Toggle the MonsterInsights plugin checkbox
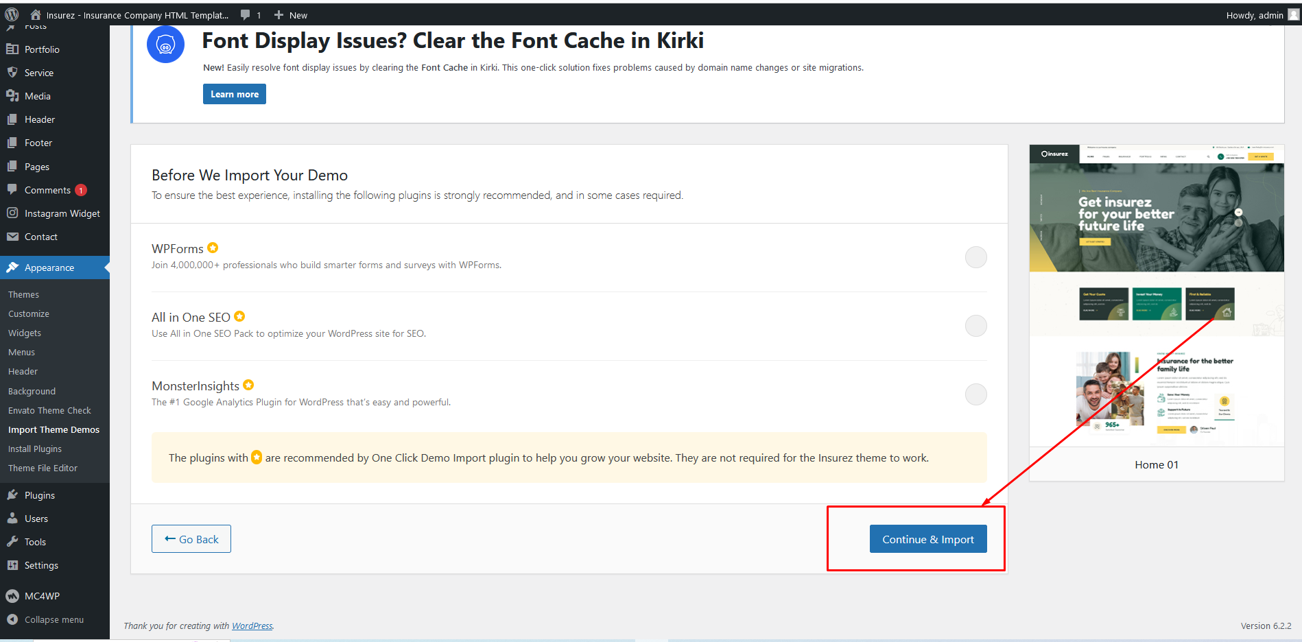This screenshot has height=642, width=1302. click(975, 394)
